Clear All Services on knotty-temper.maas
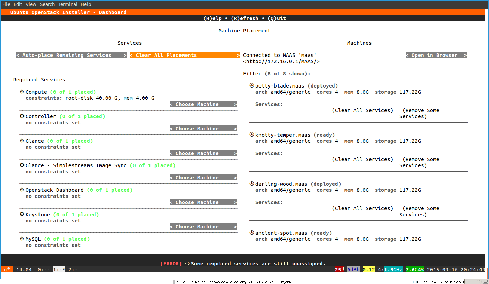 [363, 159]
